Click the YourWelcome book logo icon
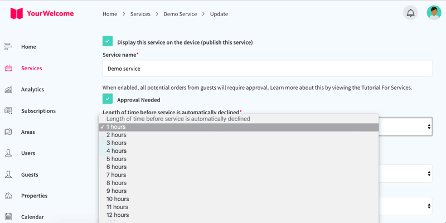446x223 pixels. pos(17,13)
